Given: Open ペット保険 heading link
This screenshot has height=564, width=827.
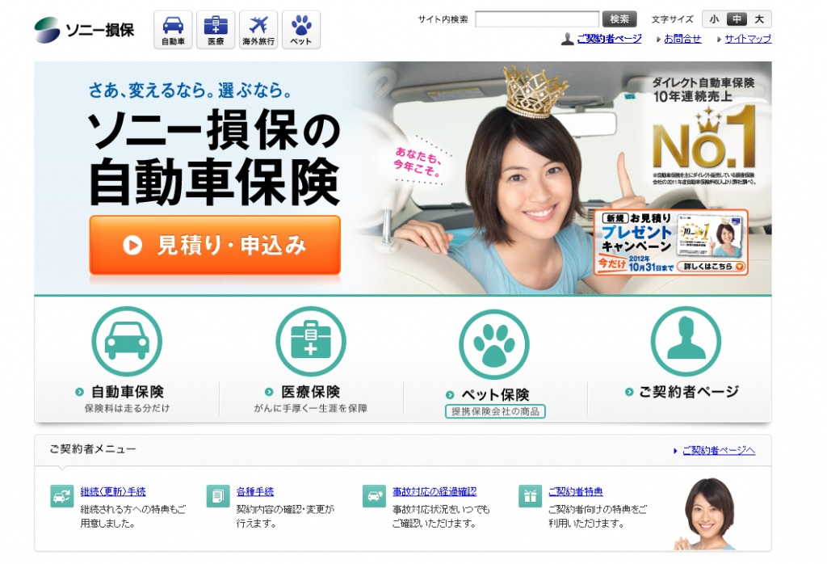Looking at the screenshot, I should (495, 394).
